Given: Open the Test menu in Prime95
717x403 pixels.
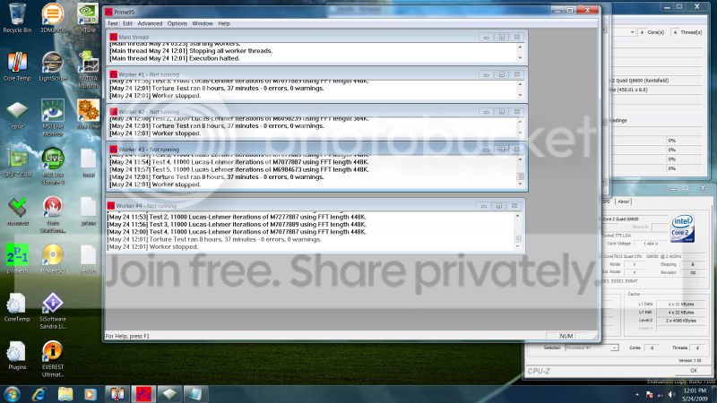Looking at the screenshot, I should (x=113, y=23).
